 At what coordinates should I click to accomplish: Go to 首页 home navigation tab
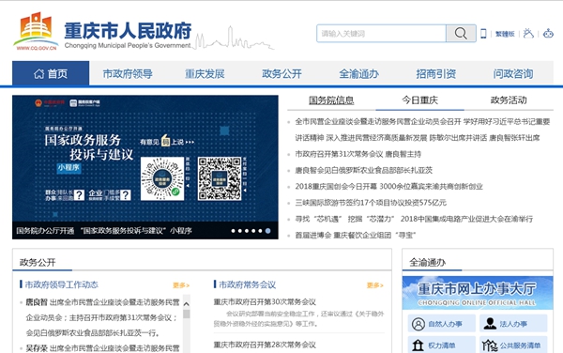(x=51, y=73)
